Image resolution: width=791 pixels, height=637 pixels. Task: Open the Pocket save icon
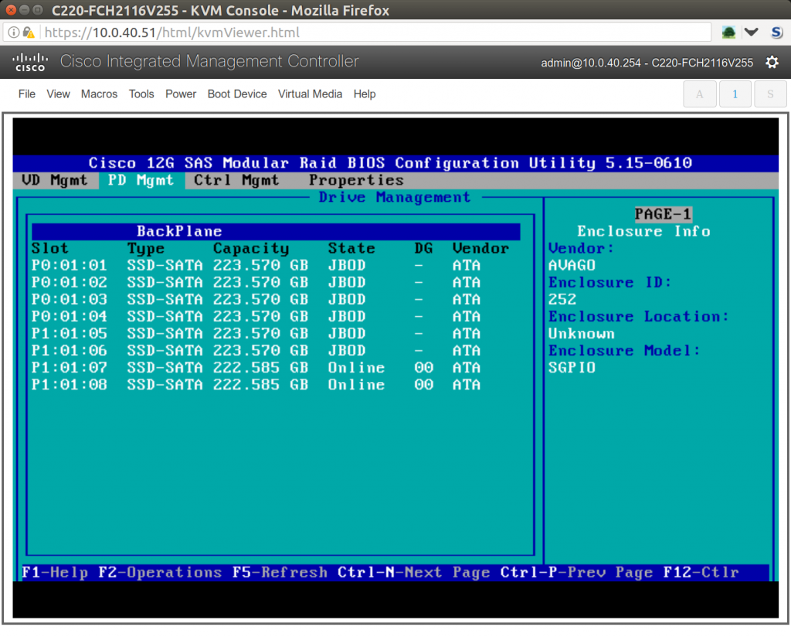[751, 32]
